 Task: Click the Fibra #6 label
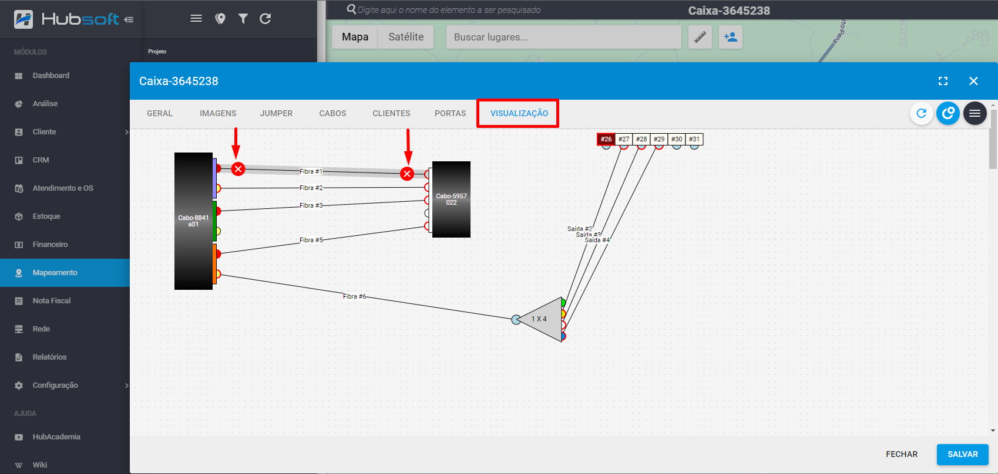354,296
